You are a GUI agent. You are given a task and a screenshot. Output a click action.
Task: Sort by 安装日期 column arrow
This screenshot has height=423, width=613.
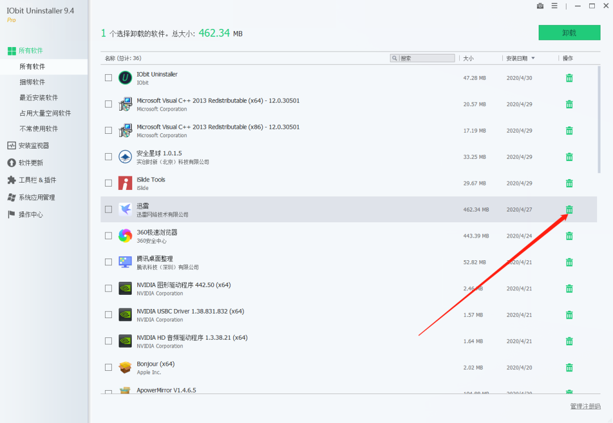click(x=533, y=58)
